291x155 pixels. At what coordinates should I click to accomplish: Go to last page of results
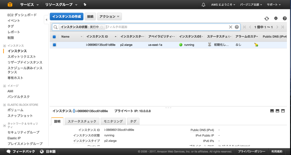[283, 27]
